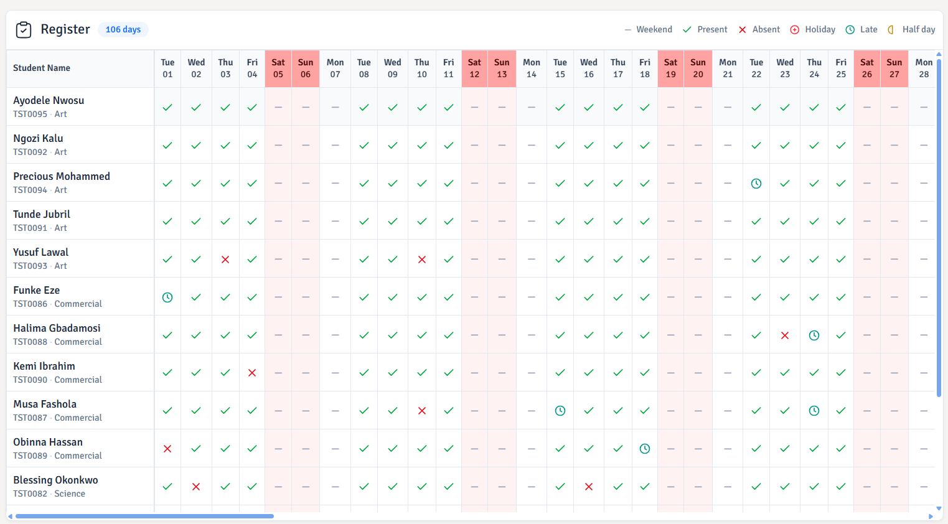The image size is (948, 524).
Task: Click Ayodele Nwosu's present check on Fri 25
Action: pyautogui.click(x=841, y=108)
